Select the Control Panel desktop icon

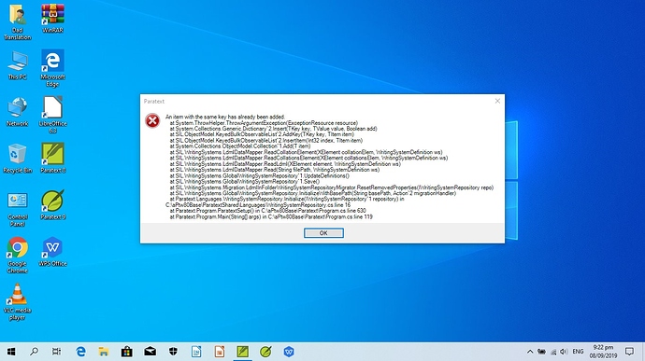pos(17,209)
